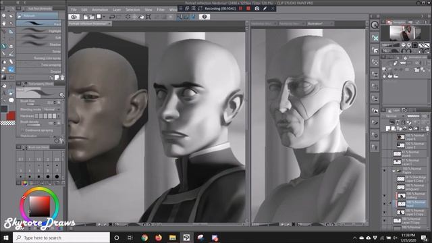
Task: Open the Save icon dropdown arrow
Action: click(103, 17)
